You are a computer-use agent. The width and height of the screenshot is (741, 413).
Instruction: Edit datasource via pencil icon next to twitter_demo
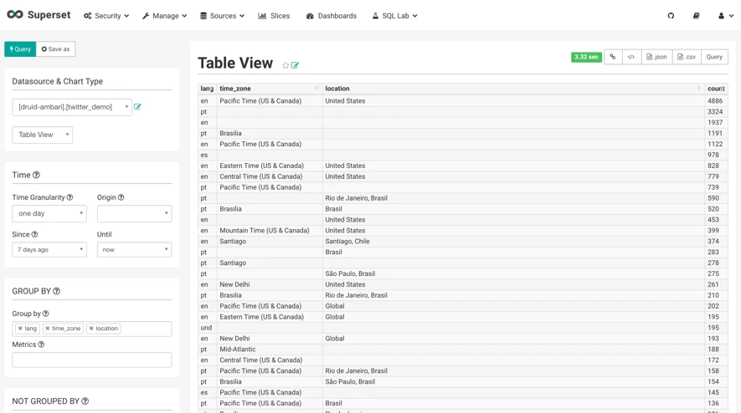point(137,107)
